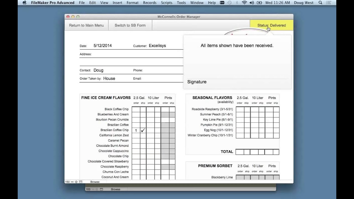
Task: Toggle status toolbar icon in the back window
Action: 101,189
